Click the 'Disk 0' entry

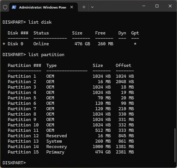click(x=15, y=44)
